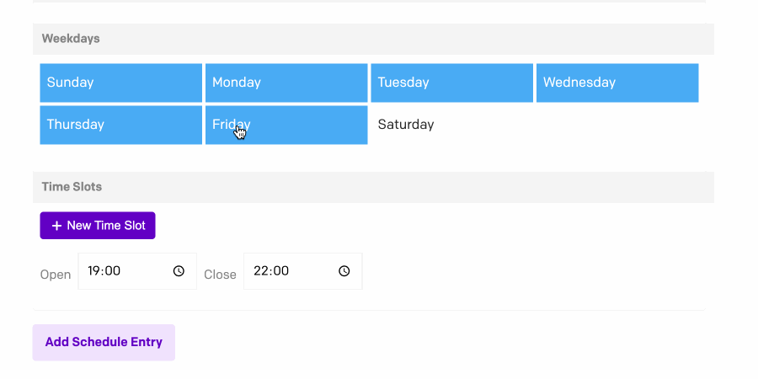Toggle the Friday weekday tile
The height and width of the screenshot is (379, 758).
tap(286, 125)
